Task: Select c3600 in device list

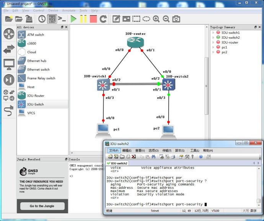Action: pyautogui.click(x=42, y=43)
